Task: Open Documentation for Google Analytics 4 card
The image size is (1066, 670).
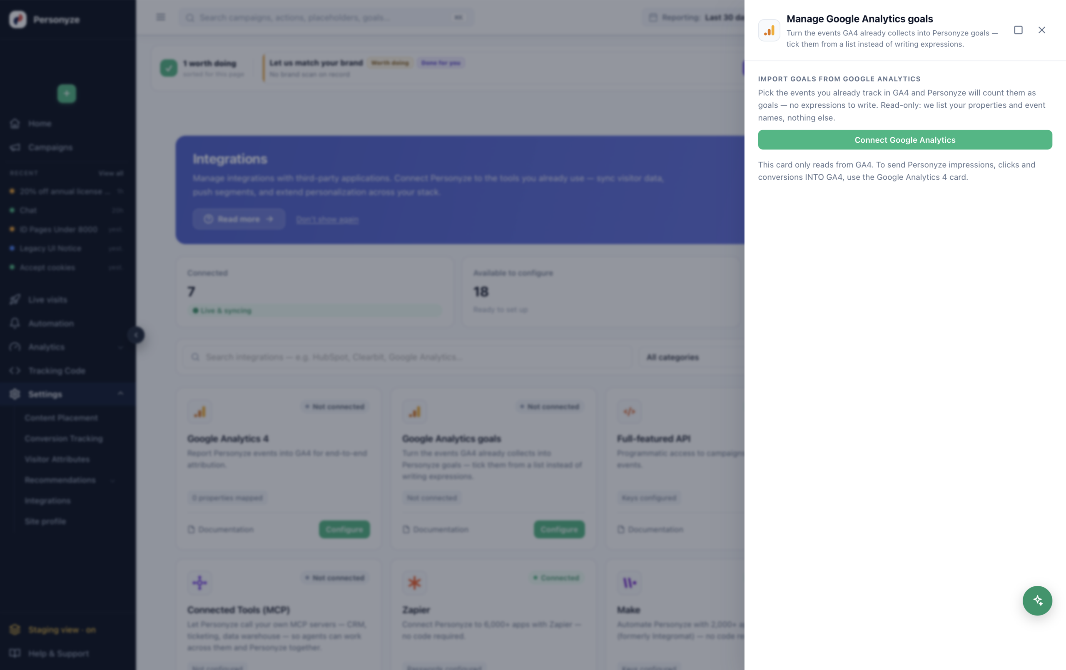Action: pyautogui.click(x=221, y=529)
